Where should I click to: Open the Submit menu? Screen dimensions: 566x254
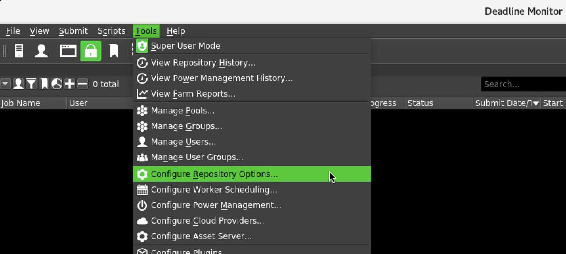coord(73,31)
